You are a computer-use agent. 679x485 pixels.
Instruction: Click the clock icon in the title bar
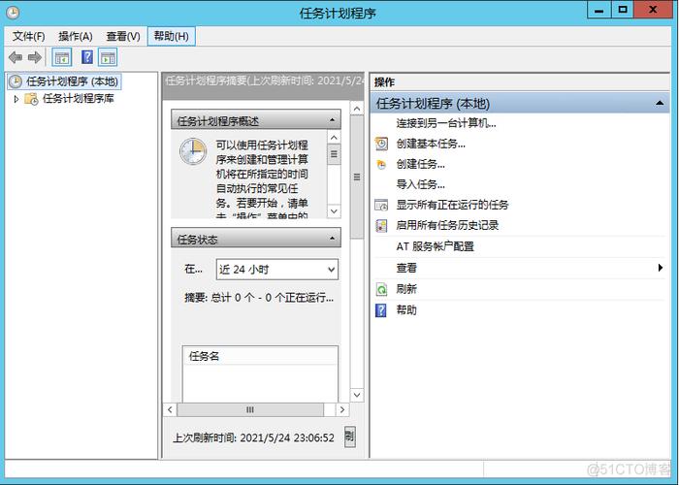[x=13, y=13]
